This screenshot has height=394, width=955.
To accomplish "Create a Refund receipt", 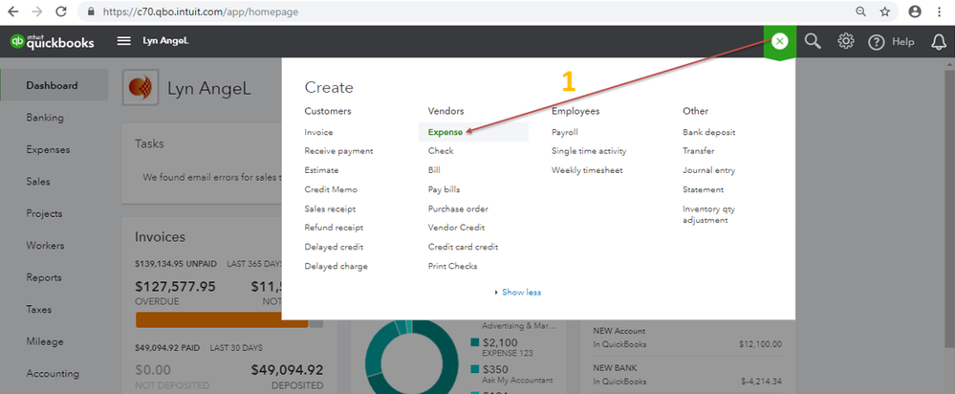I will pyautogui.click(x=334, y=228).
